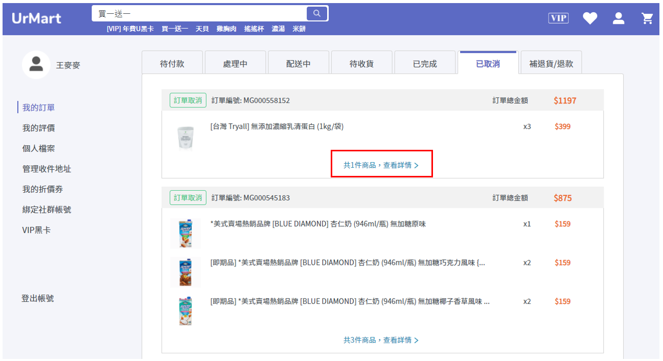
Task: Expand 共1件商品,查看詳情 for order MG000558152
Action: click(381, 165)
